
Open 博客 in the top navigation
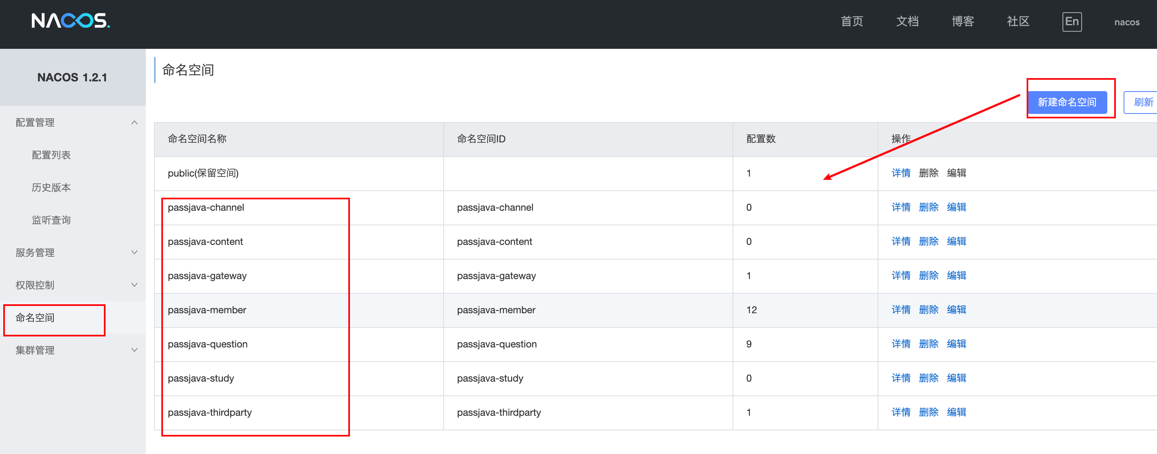tap(962, 22)
